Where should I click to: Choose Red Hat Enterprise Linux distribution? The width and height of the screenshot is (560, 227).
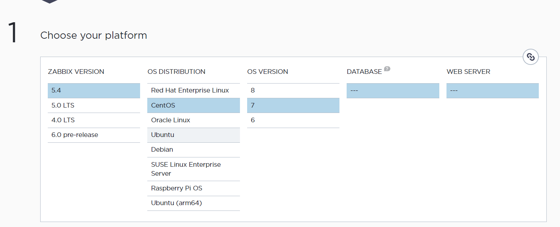(x=193, y=91)
